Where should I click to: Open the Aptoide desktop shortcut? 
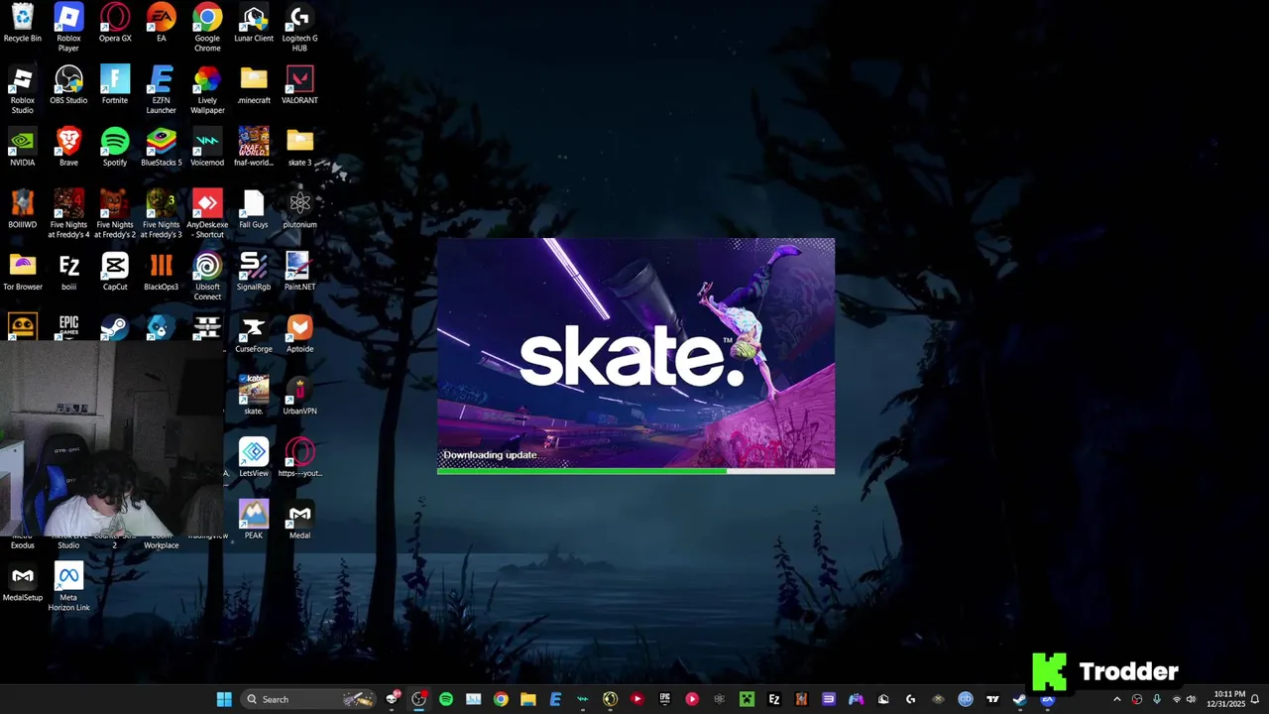coord(299,334)
